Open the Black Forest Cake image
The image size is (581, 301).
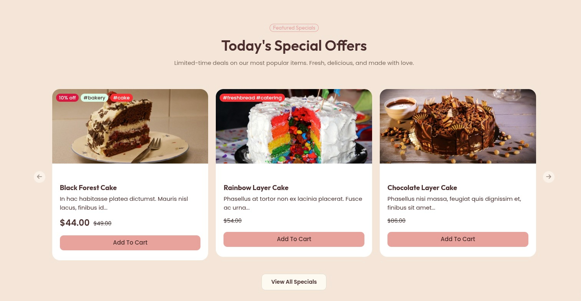(x=130, y=126)
